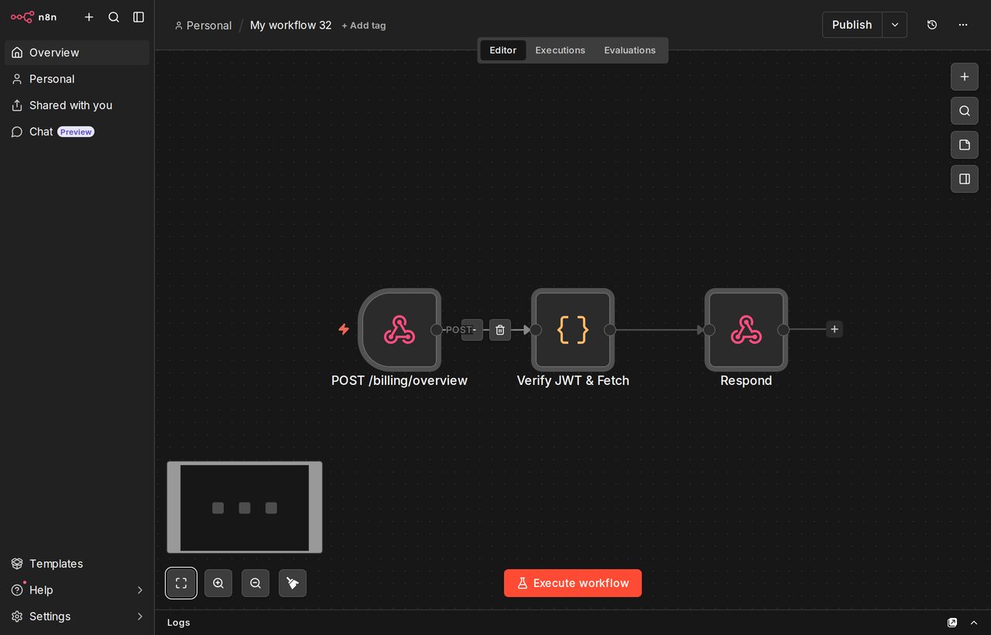Expand the Help submenu chevron

click(140, 590)
